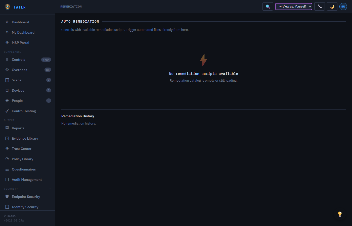Open the wrench tools button
Screen dimensions: 352x226
[320, 7]
